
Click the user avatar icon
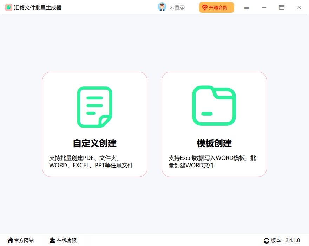click(162, 7)
